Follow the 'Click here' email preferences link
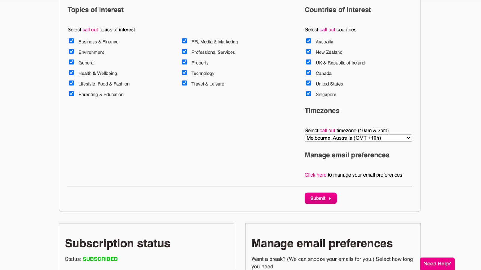This screenshot has width=481, height=270. (315, 175)
